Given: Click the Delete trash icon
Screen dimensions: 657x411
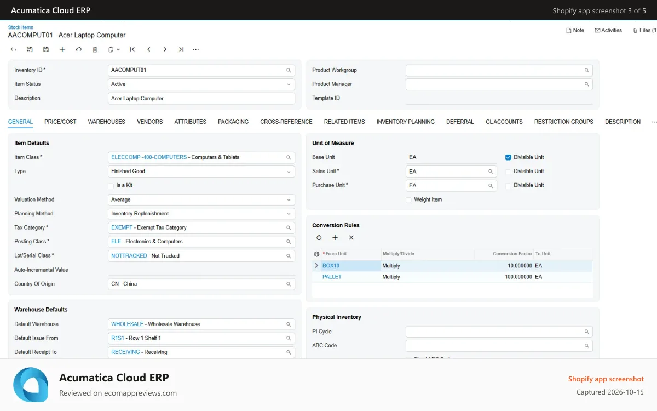Looking at the screenshot, I should 95,49.
